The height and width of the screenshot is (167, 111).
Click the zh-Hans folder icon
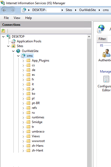coord(28,146)
